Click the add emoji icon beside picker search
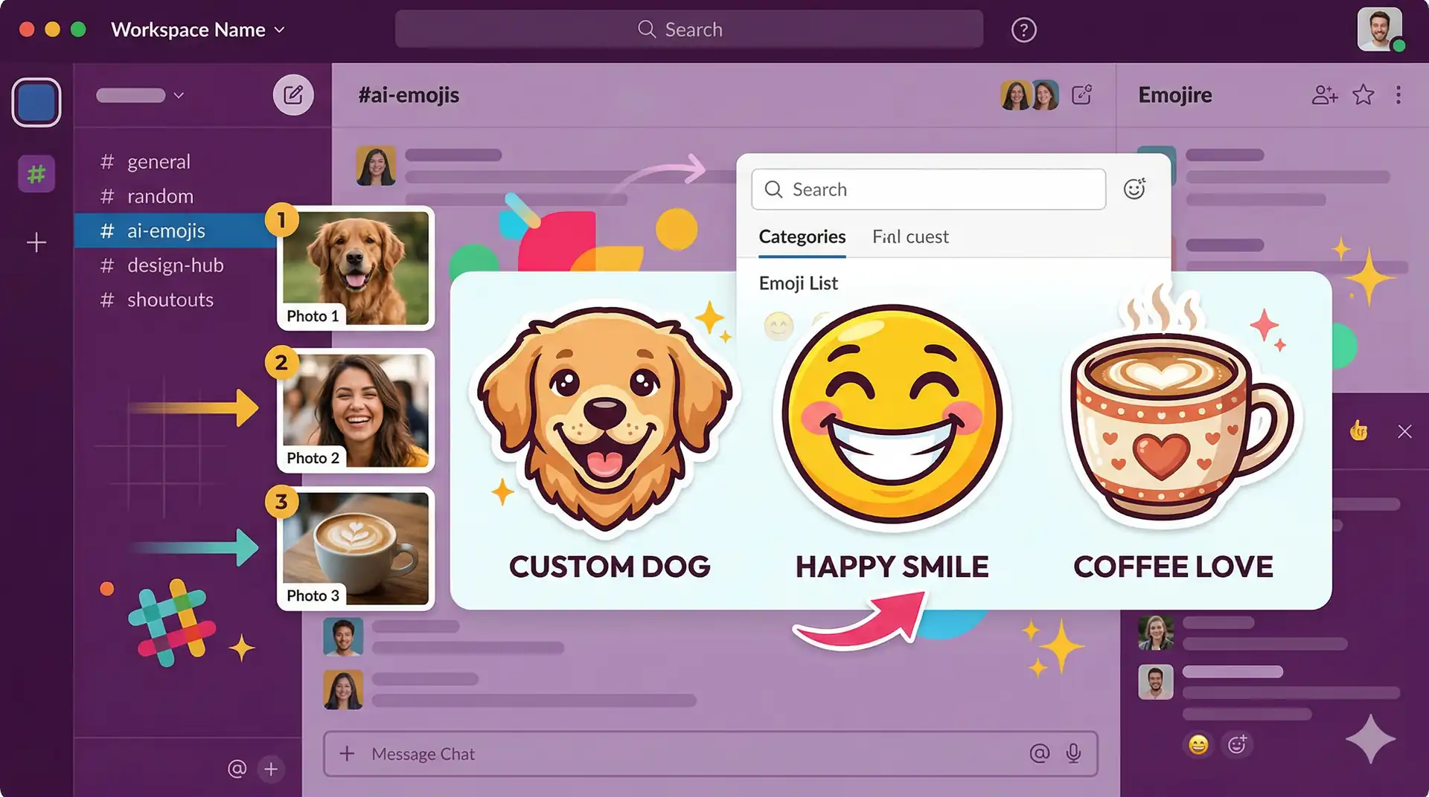The image size is (1429, 797). click(x=1134, y=190)
